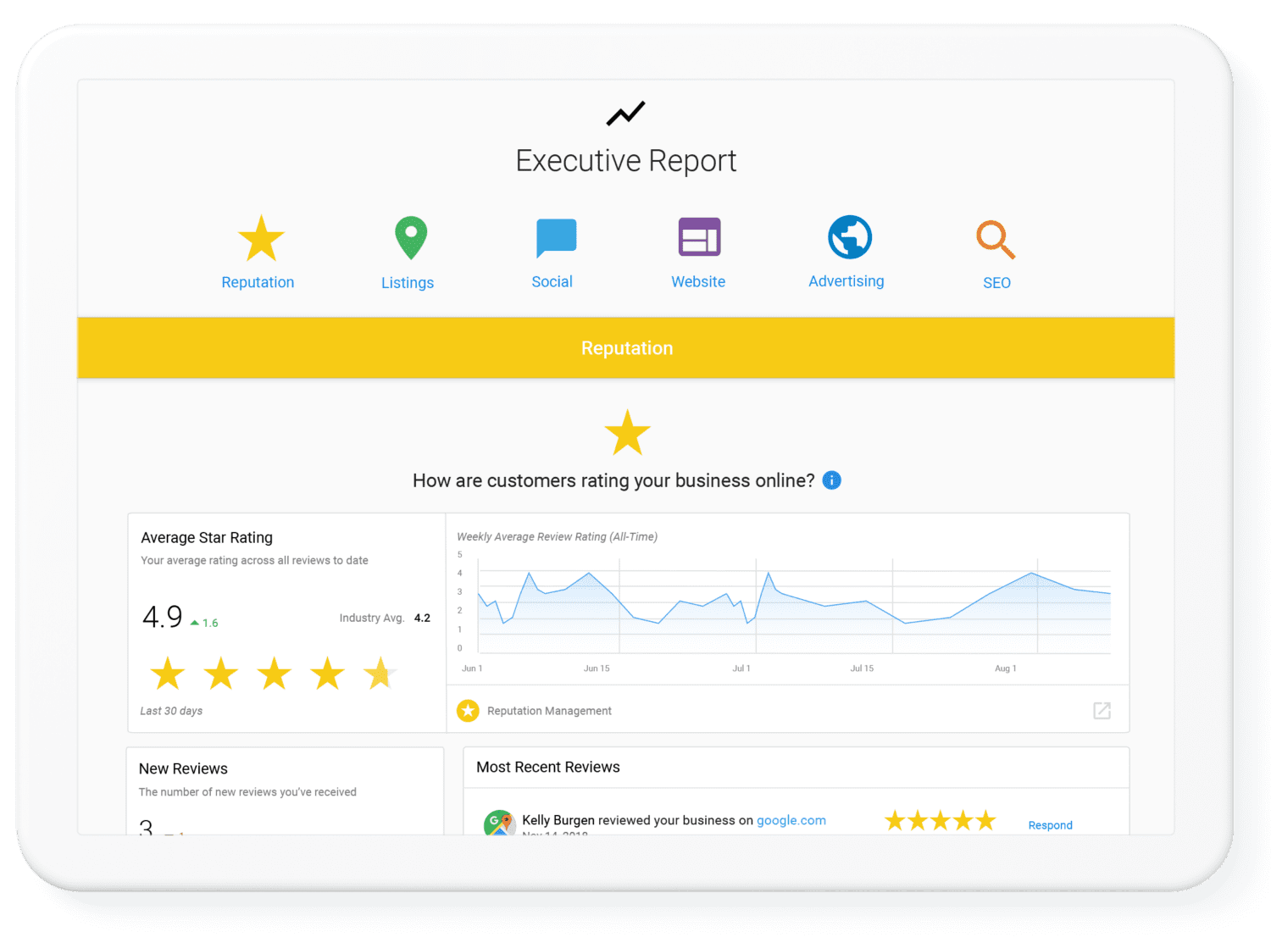Click the Listings map pin icon
Image resolution: width=1271 pixels, height=943 pixels.
[411, 237]
